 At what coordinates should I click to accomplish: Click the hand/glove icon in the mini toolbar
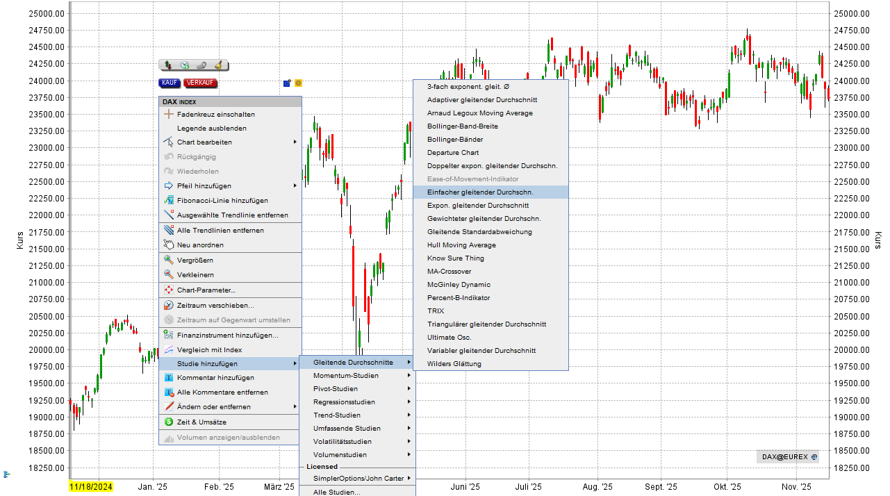tap(201, 65)
